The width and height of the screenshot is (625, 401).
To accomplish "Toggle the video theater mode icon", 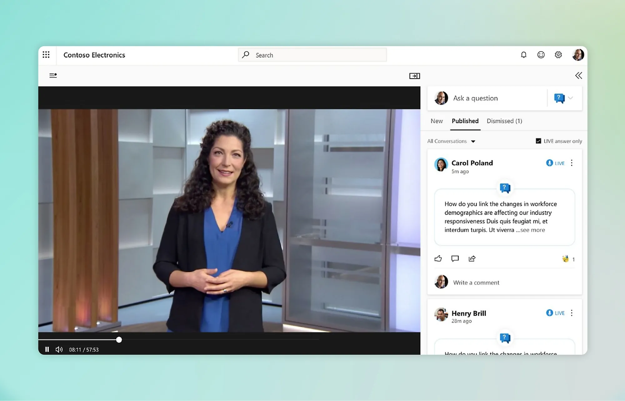I will 415,76.
